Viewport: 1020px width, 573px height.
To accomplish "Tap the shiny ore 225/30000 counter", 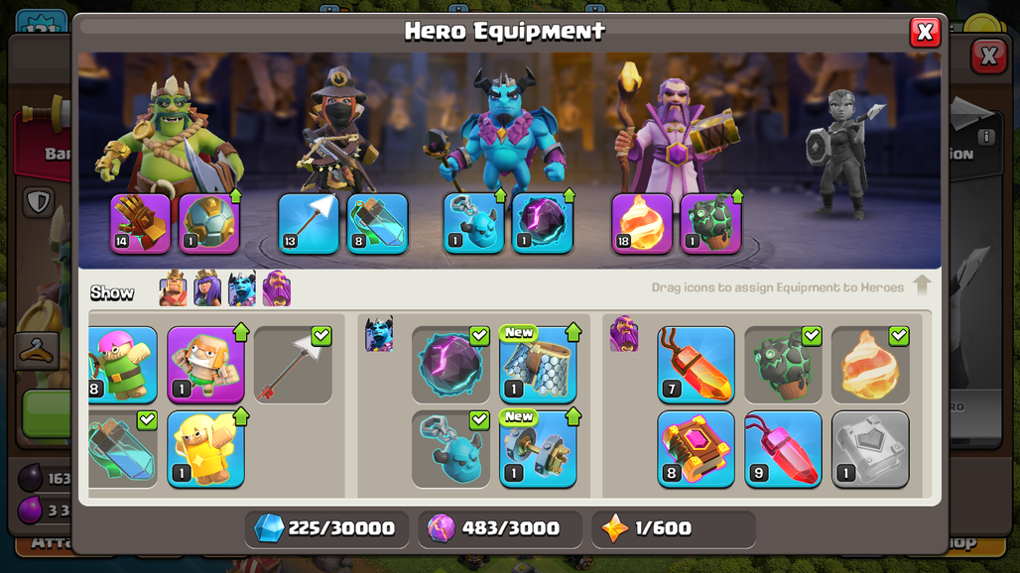I will point(326,528).
